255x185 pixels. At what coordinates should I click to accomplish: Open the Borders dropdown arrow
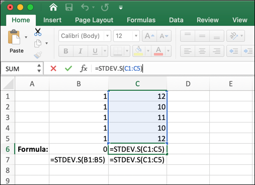click(x=127, y=51)
